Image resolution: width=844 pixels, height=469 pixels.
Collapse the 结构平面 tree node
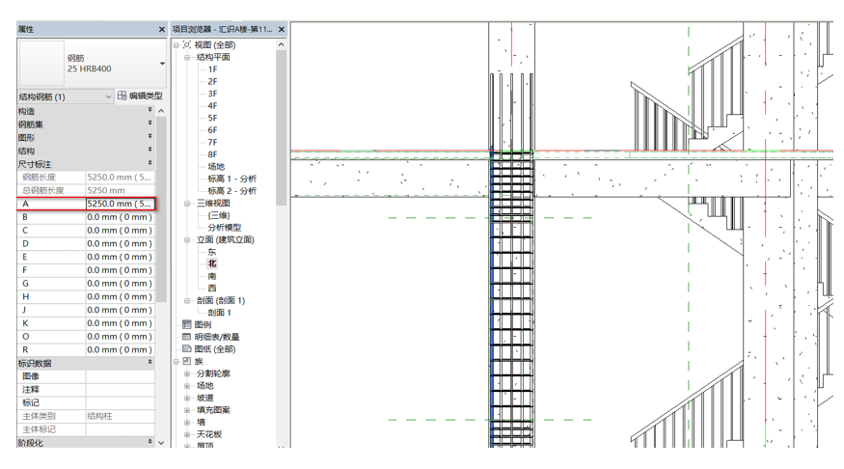point(188,58)
